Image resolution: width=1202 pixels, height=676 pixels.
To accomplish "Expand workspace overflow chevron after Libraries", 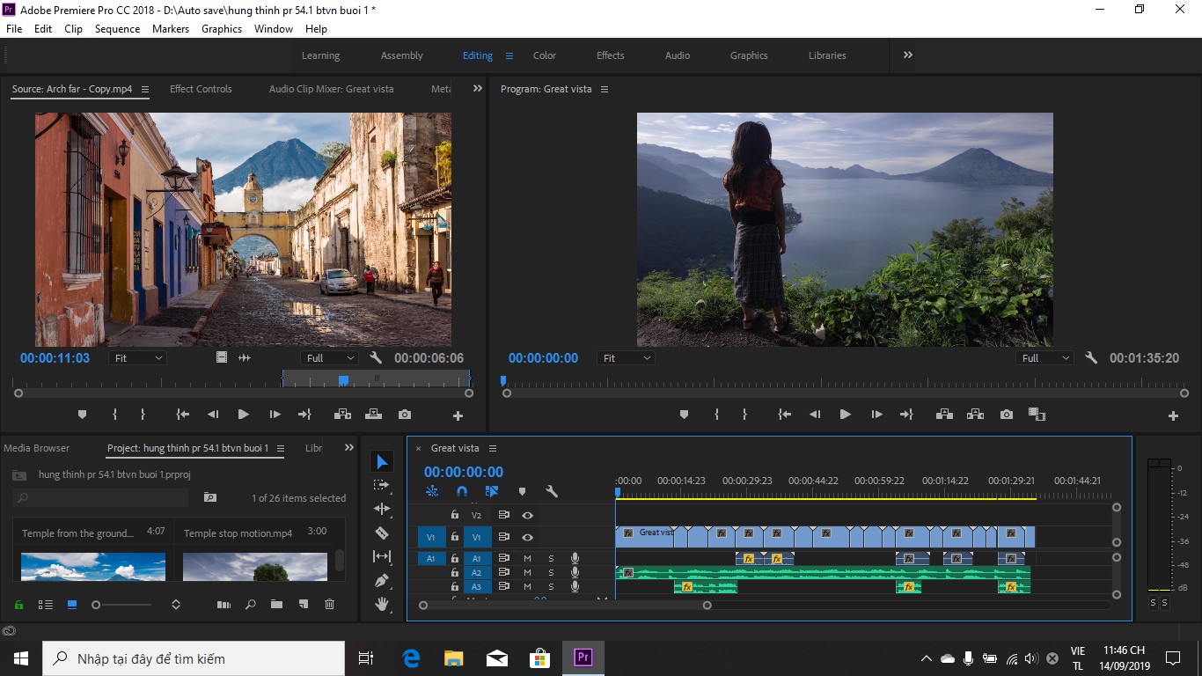I will click(x=907, y=55).
